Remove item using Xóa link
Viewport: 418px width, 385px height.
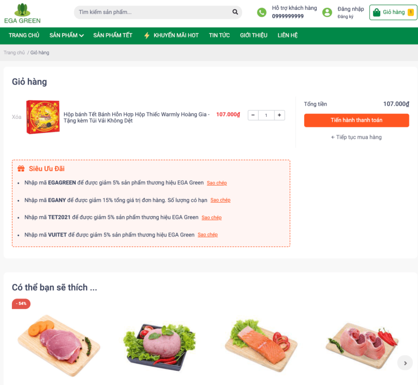[x=16, y=117]
